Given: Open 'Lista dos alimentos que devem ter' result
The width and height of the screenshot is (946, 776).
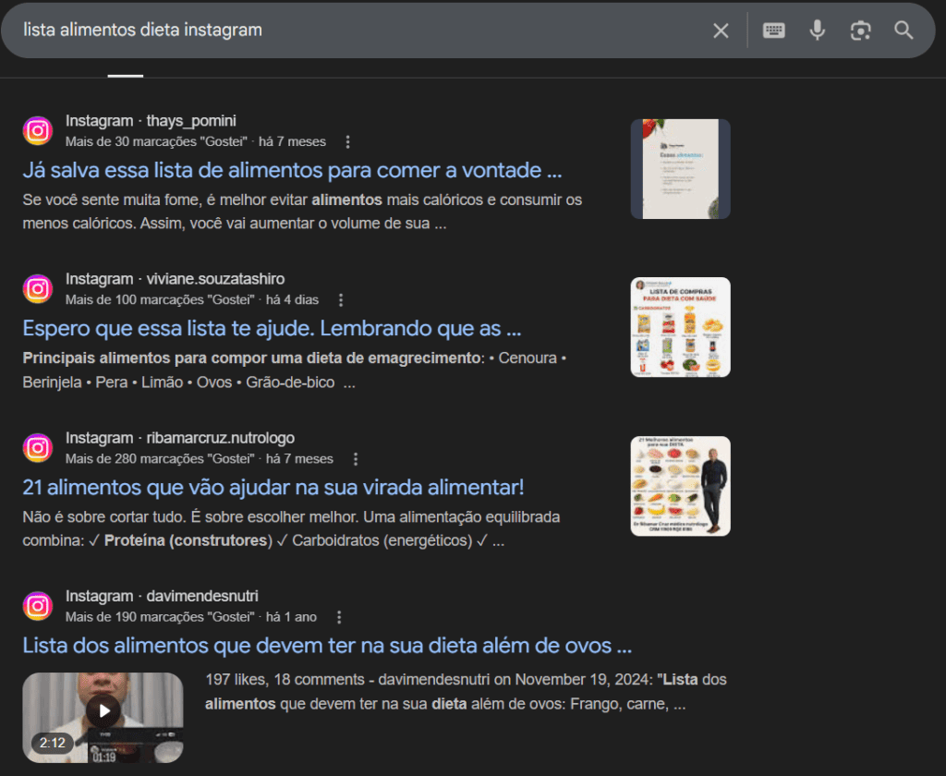Looking at the screenshot, I should coord(327,646).
